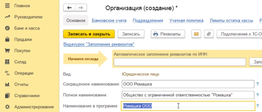Click help question mark beside Полное наименование
Image resolution: width=262 pixels, height=112 pixels.
click(257, 95)
